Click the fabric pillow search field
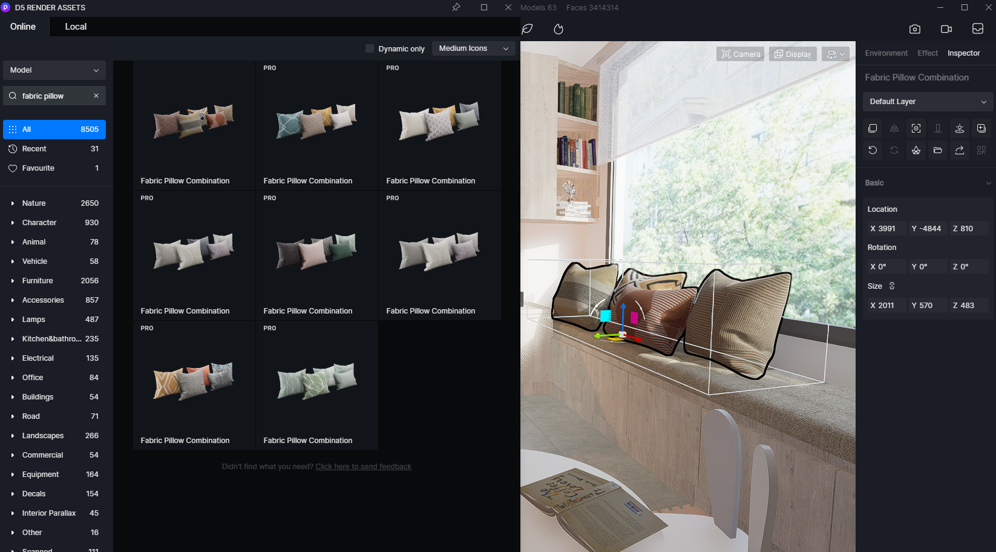The height and width of the screenshot is (552, 996). 53,96
